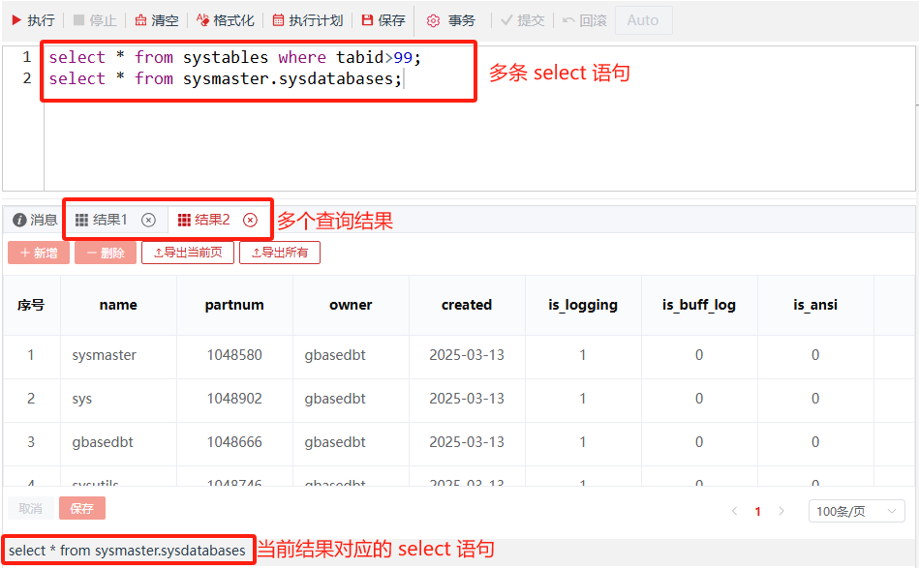Format SQL with the 格式化 button
The width and height of the screenshot is (919, 568).
pyautogui.click(x=226, y=20)
